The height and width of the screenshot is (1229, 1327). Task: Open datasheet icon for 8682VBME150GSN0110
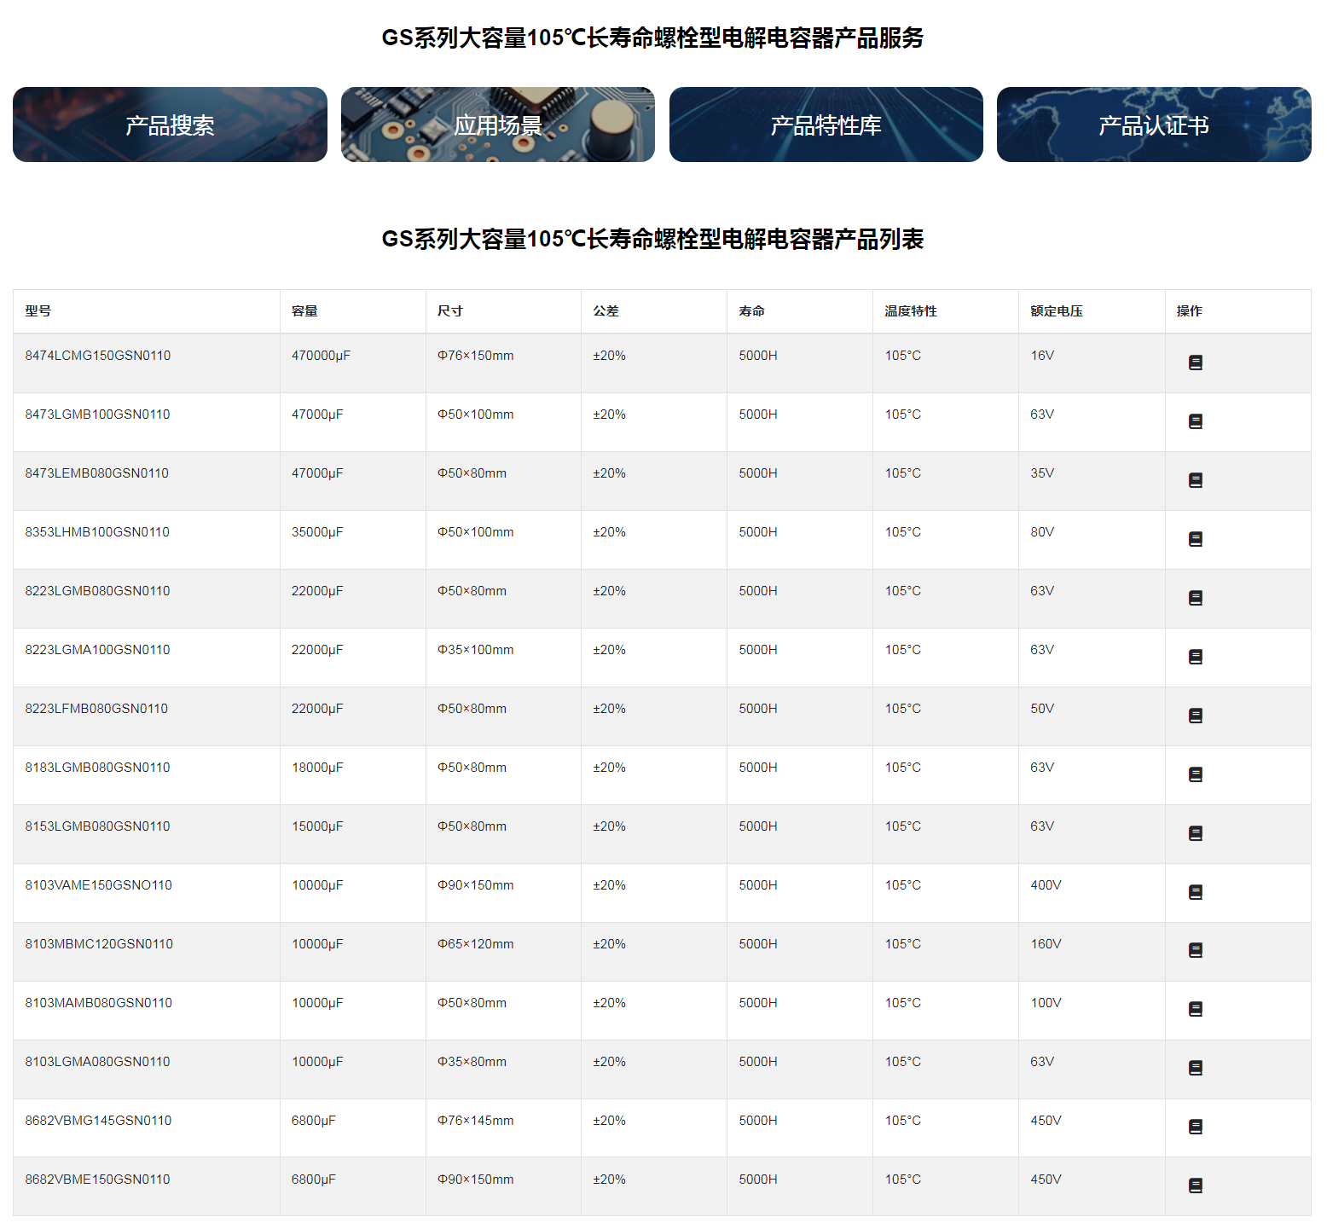click(1195, 1186)
